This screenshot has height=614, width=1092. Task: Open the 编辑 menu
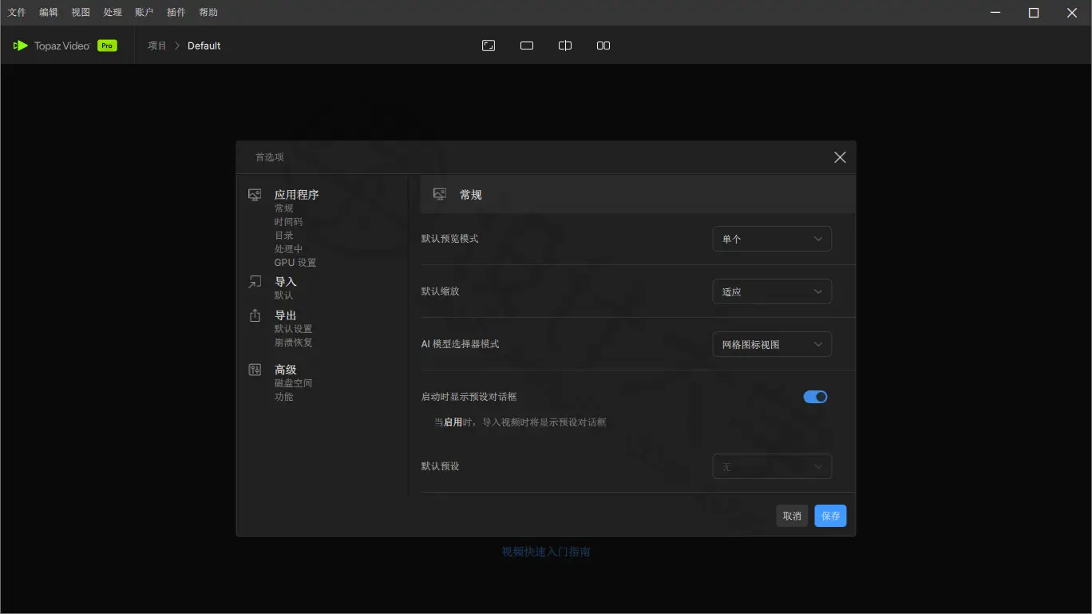click(49, 12)
